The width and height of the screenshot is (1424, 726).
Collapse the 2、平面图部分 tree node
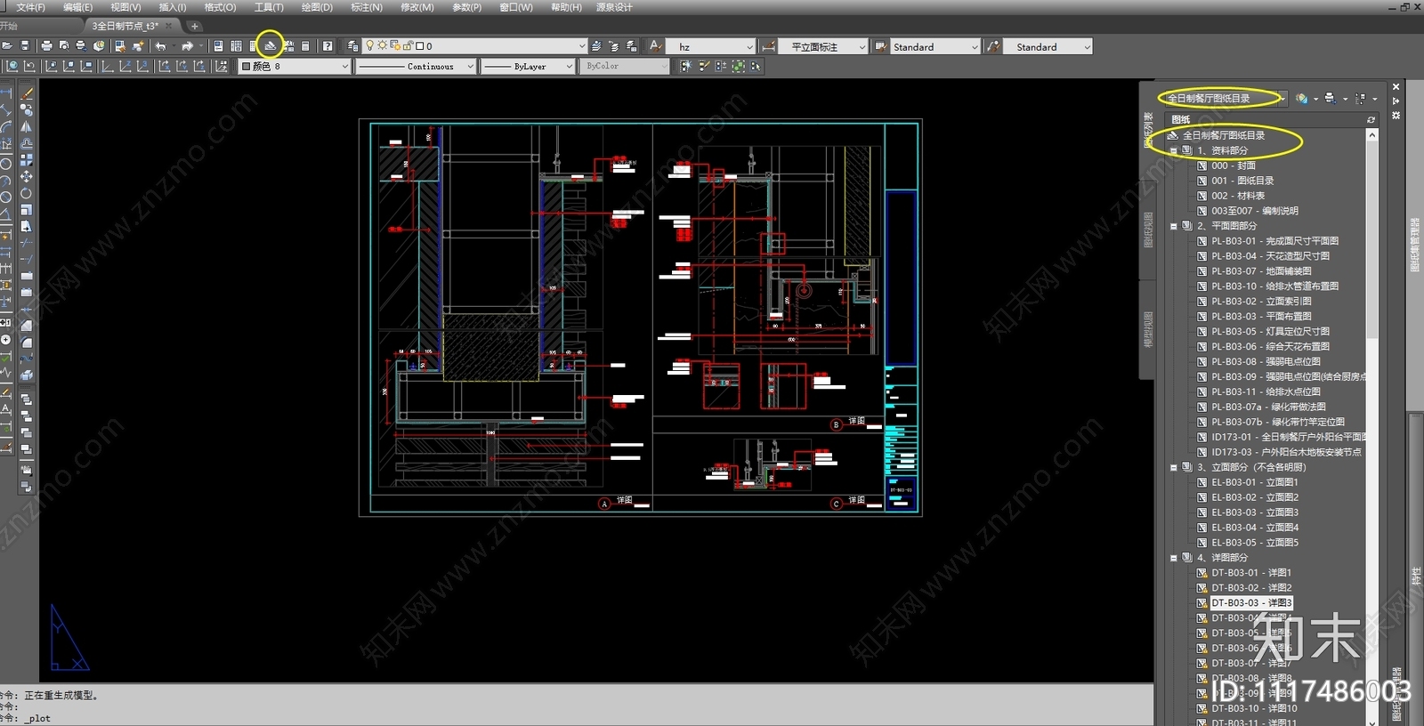tap(1173, 226)
